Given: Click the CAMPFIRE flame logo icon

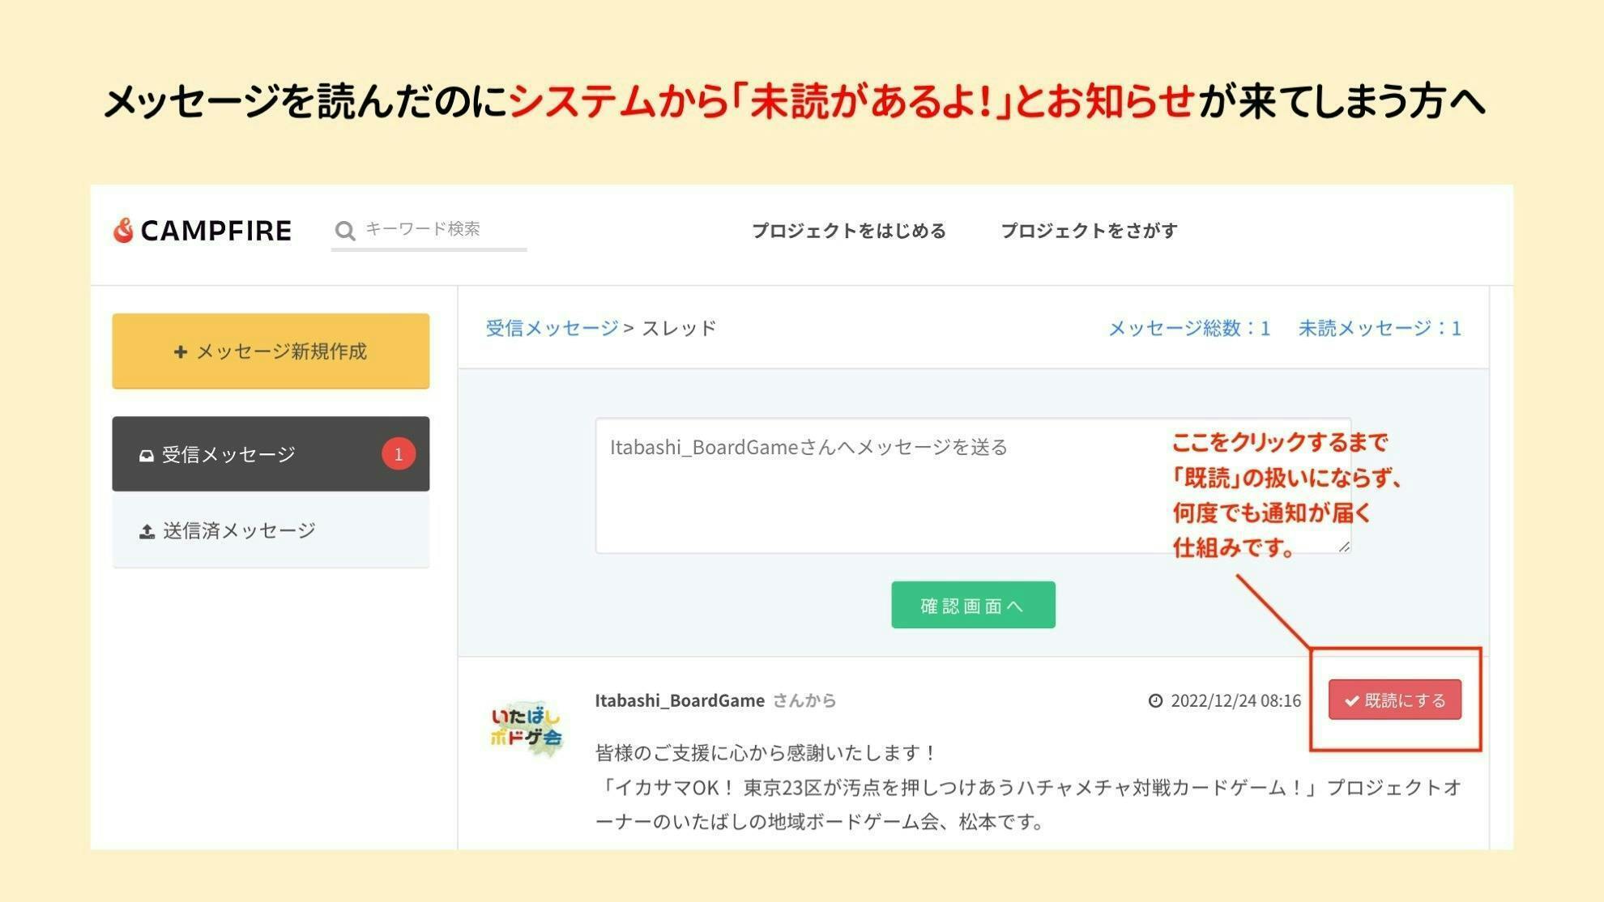Looking at the screenshot, I should click(123, 231).
